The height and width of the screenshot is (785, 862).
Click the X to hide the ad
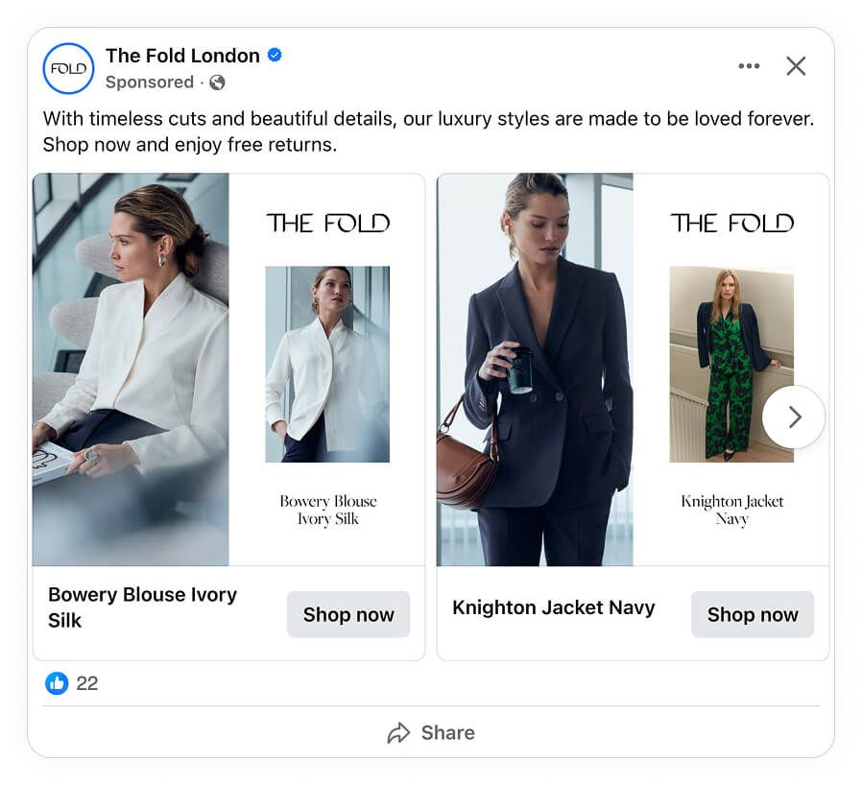tap(796, 66)
